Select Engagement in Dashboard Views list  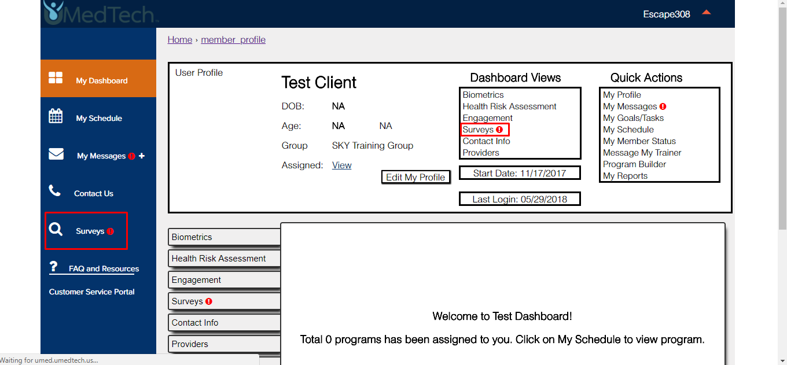click(x=488, y=118)
